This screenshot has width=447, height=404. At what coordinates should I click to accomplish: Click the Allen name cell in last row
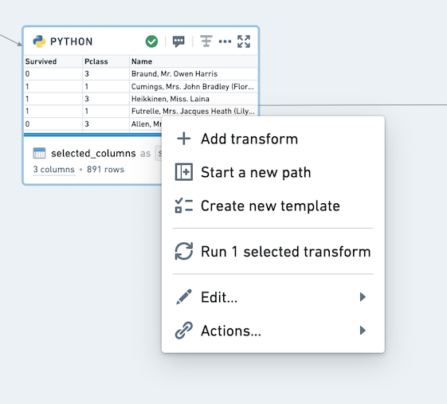pos(147,124)
